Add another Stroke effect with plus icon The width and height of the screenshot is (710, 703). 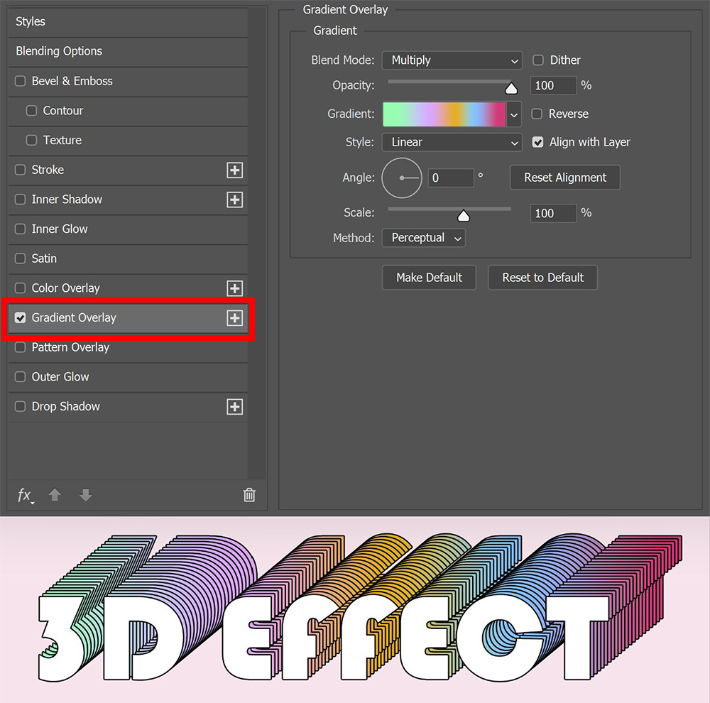(234, 170)
